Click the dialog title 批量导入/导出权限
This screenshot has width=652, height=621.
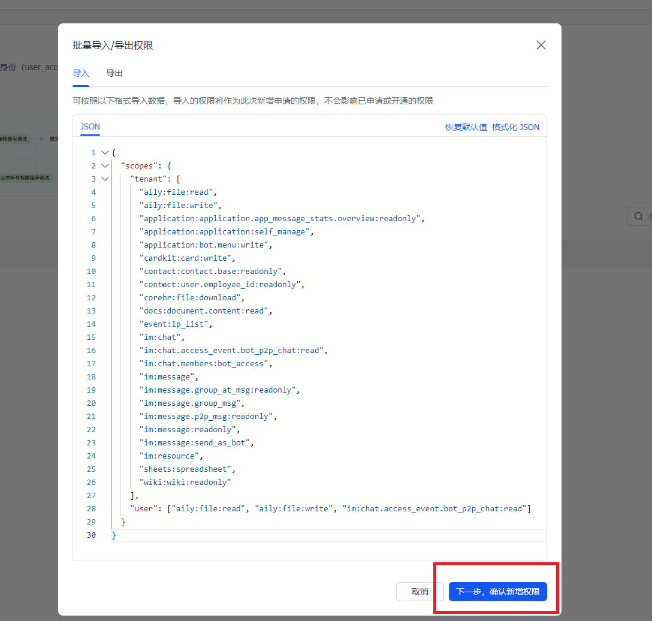click(x=113, y=46)
